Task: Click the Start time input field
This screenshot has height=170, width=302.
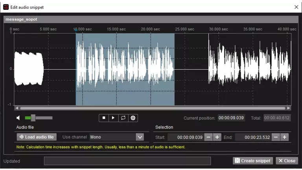Action: click(186, 137)
